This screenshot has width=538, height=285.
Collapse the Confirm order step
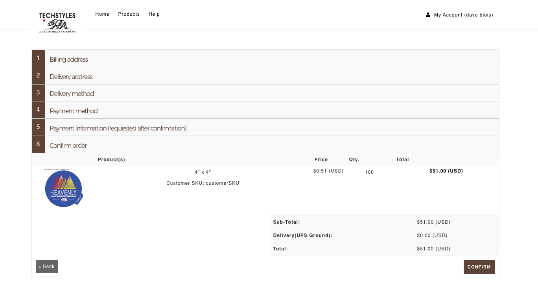265,145
